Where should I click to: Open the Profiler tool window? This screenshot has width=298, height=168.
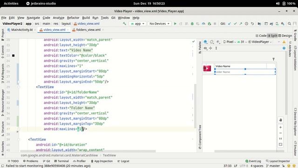pos(79,161)
